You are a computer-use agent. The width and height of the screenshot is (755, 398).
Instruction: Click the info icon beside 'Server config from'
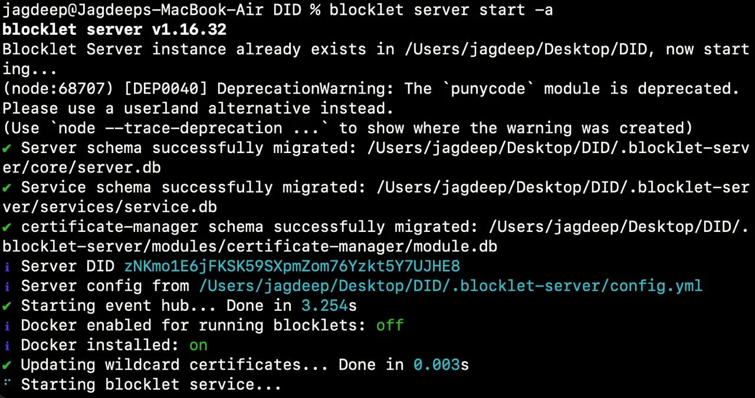pos(7,286)
